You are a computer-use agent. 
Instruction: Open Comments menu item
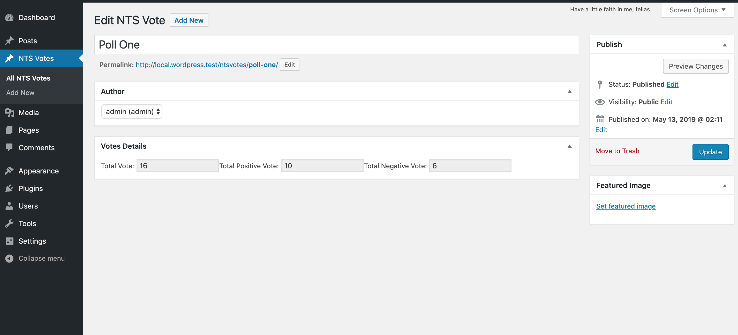click(41, 147)
